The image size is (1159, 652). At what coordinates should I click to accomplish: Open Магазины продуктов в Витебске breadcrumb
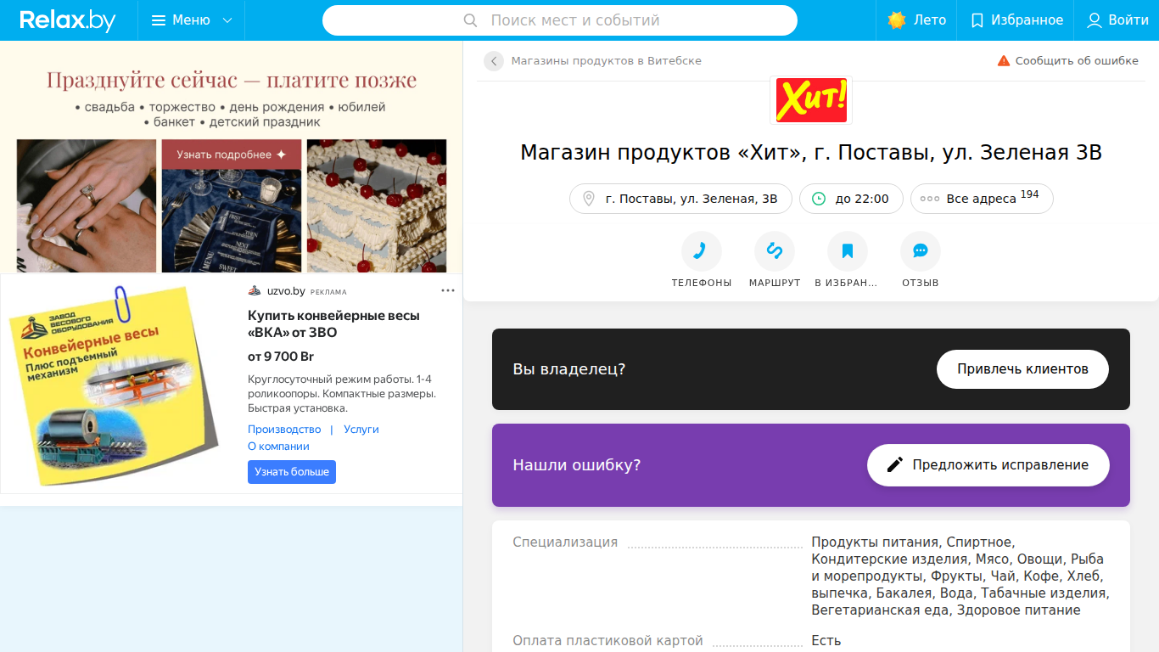607,61
